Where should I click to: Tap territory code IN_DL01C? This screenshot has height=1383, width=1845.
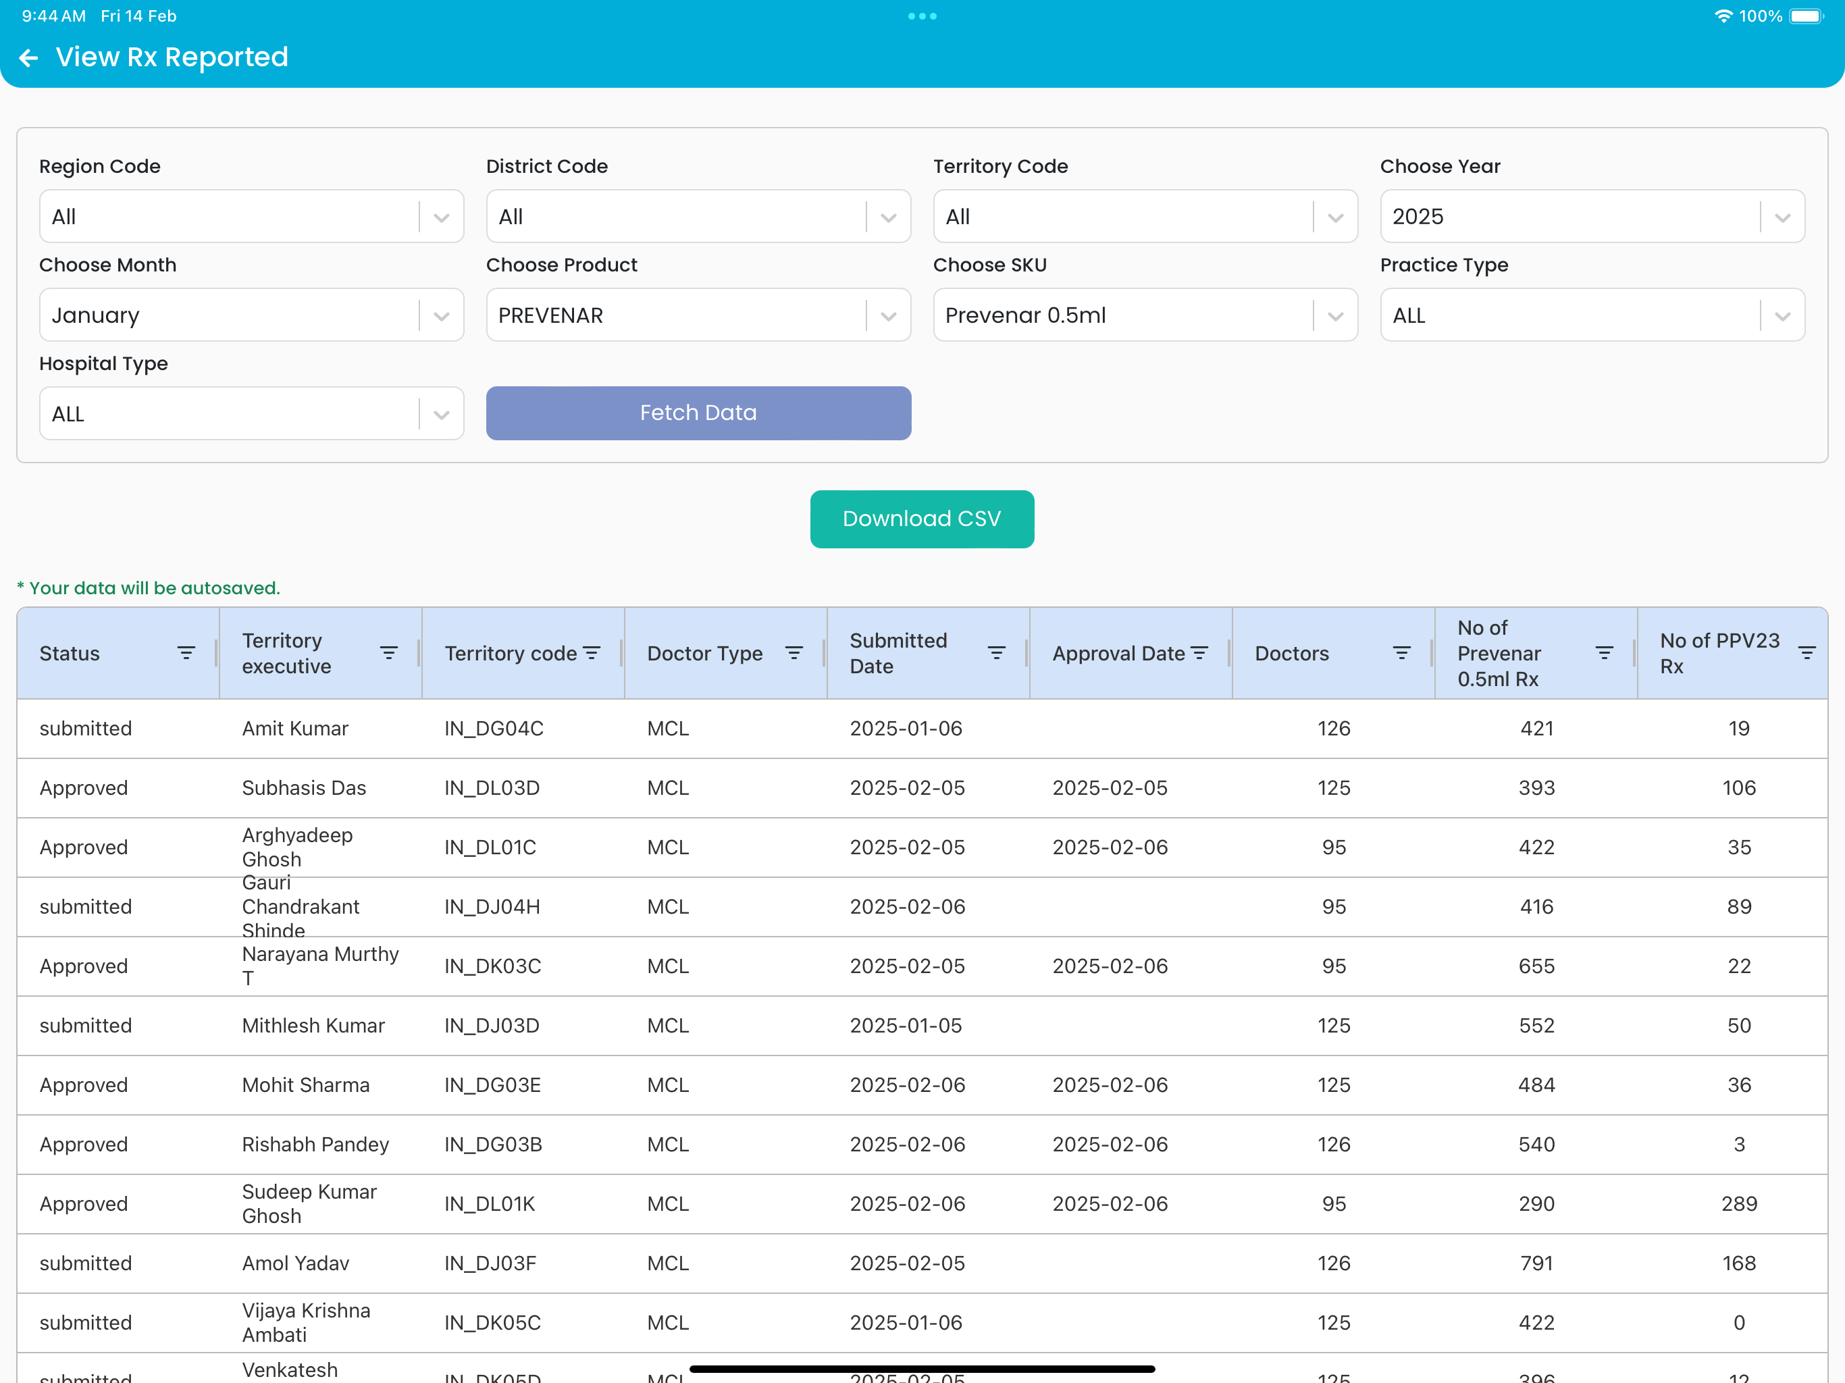pos(490,847)
